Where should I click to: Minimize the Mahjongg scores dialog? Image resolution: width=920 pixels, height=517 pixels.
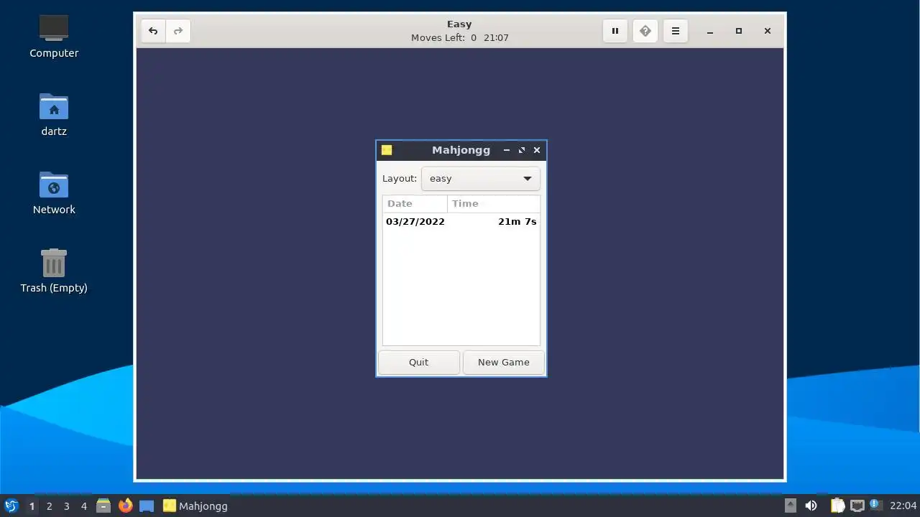[507, 150]
